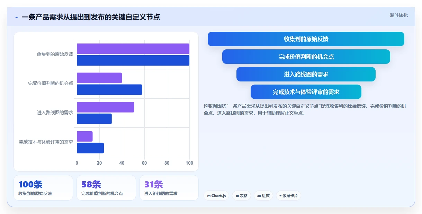Click the description paragraph starting 这张图围绕

305,109
